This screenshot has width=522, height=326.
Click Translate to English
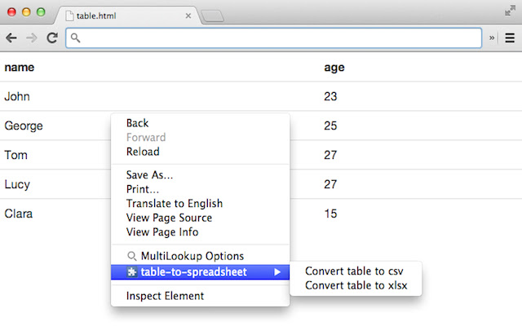pyautogui.click(x=174, y=203)
